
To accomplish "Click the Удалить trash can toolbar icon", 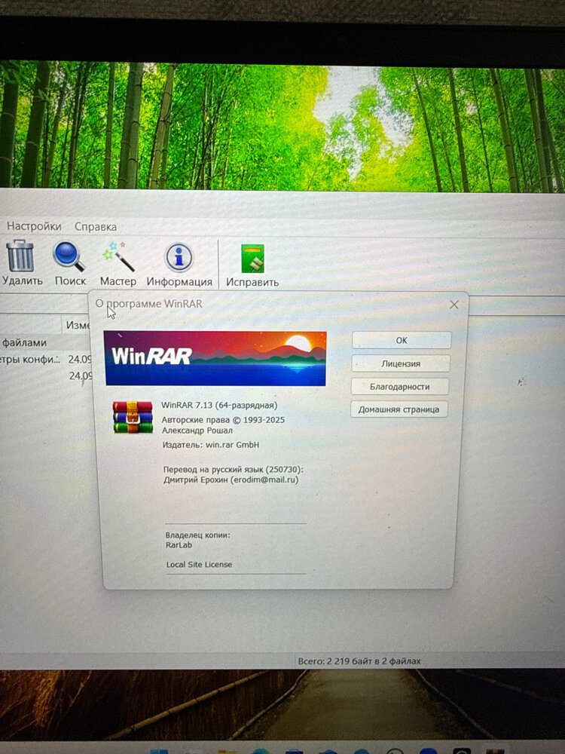I will pyautogui.click(x=20, y=256).
